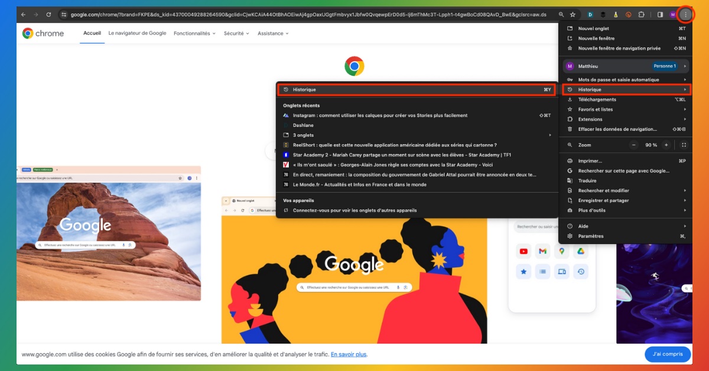709x371 pixels.
Task: Expand the Matthieu profile submenu
Action: coord(625,66)
